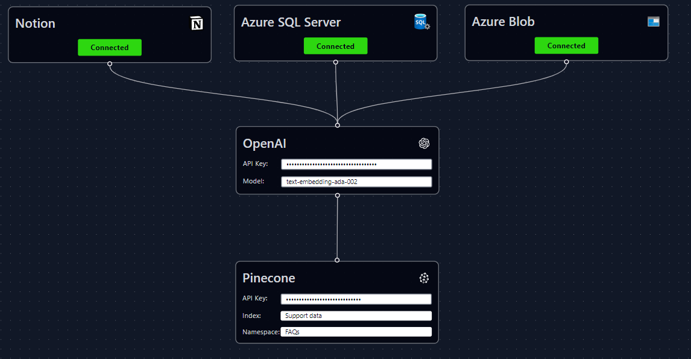Edit the OpenAI Model field
The width and height of the screenshot is (691, 359).
pos(356,182)
